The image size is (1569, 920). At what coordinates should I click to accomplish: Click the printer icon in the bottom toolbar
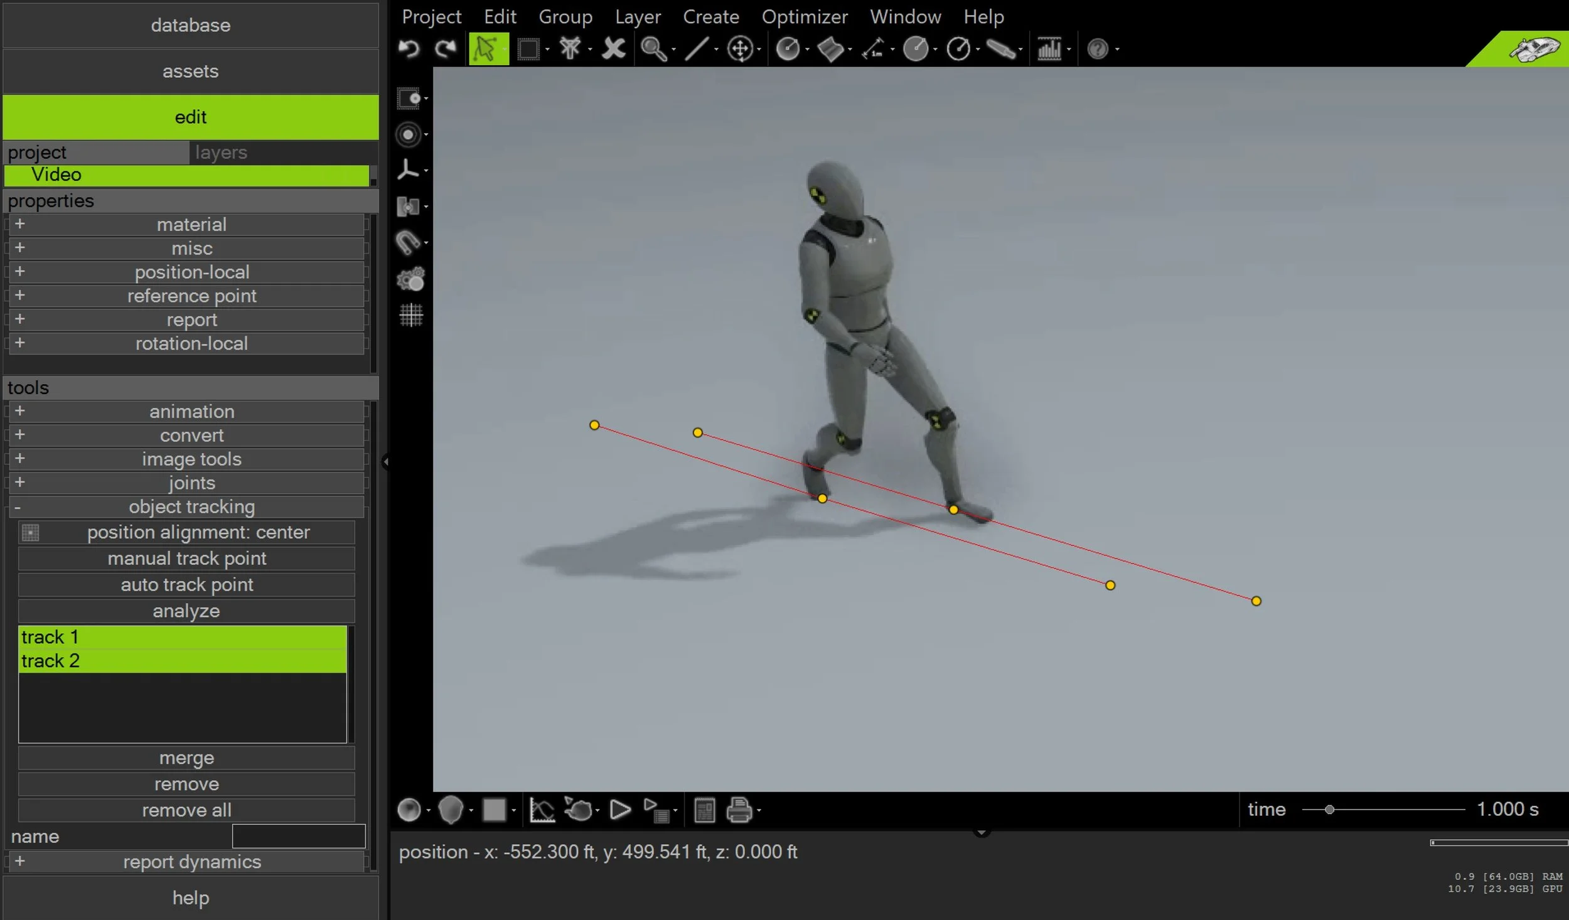[739, 810]
